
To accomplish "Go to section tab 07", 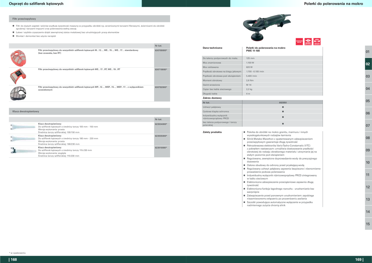I will 368,125.
